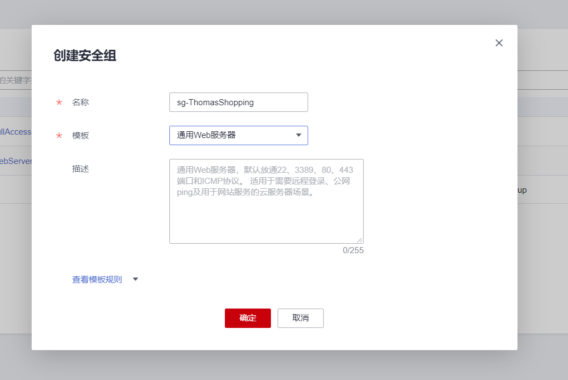Click the 名称 input field sg-ThomasShopping

tap(239, 102)
